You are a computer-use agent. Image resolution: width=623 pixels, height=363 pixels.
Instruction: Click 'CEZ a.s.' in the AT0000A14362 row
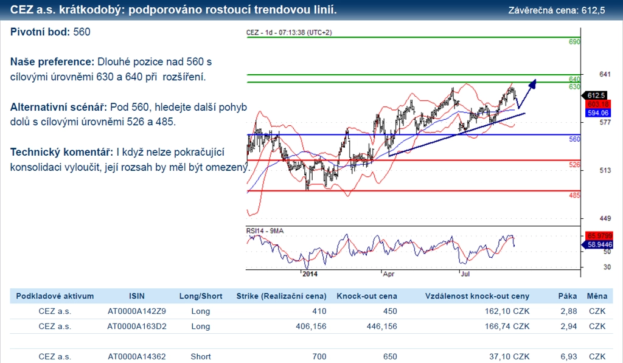pos(55,357)
